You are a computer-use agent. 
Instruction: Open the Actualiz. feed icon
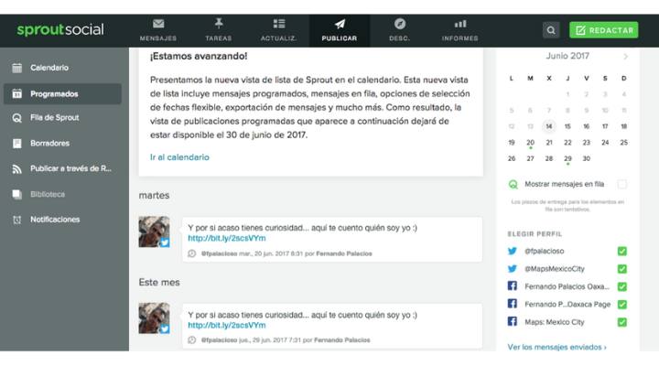pos(278,24)
